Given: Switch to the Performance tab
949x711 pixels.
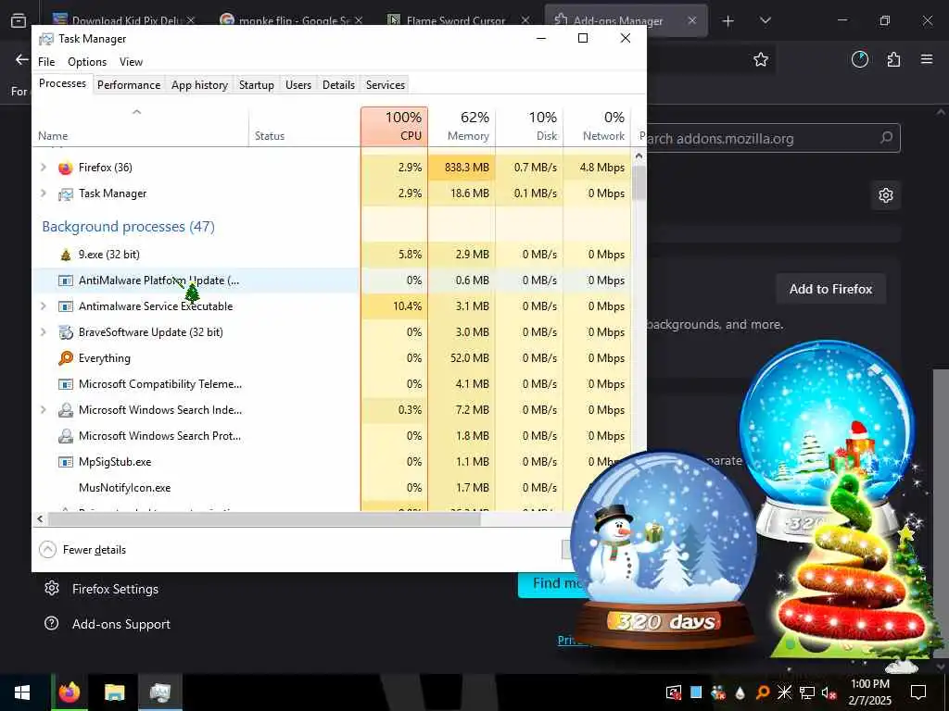Looking at the screenshot, I should (x=129, y=84).
